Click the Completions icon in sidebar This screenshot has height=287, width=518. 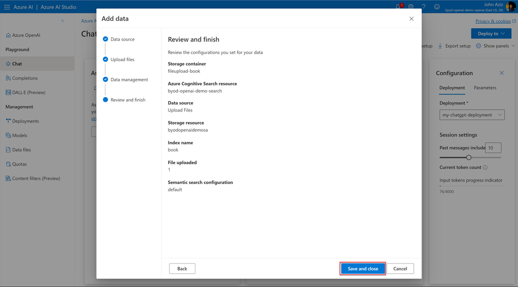point(8,78)
